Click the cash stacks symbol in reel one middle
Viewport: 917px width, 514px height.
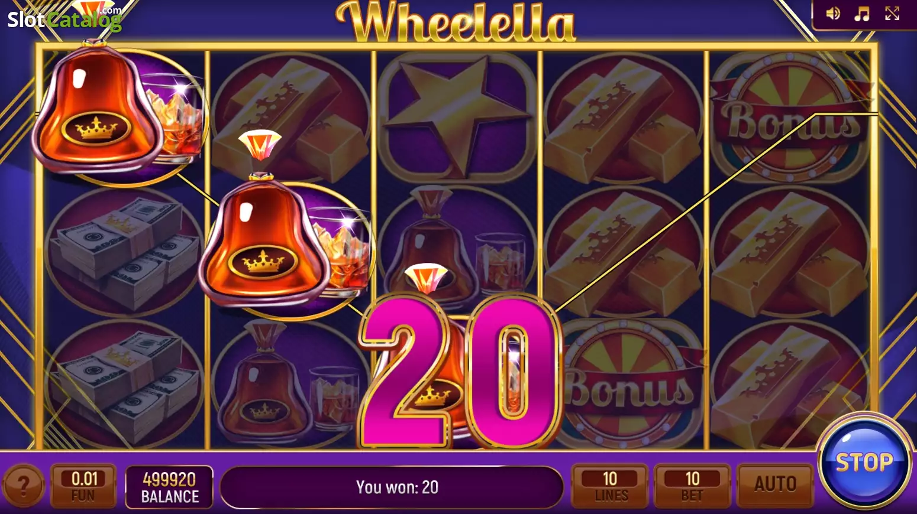point(124,252)
